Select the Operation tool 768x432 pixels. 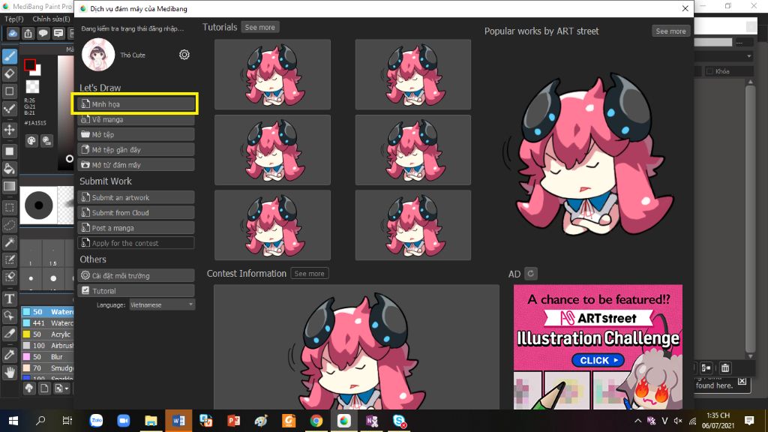coord(9,316)
